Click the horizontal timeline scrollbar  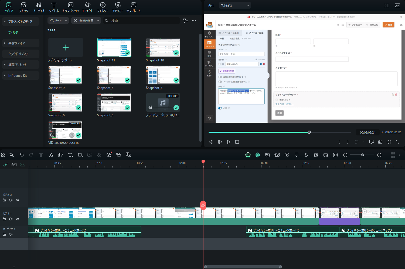point(243,267)
